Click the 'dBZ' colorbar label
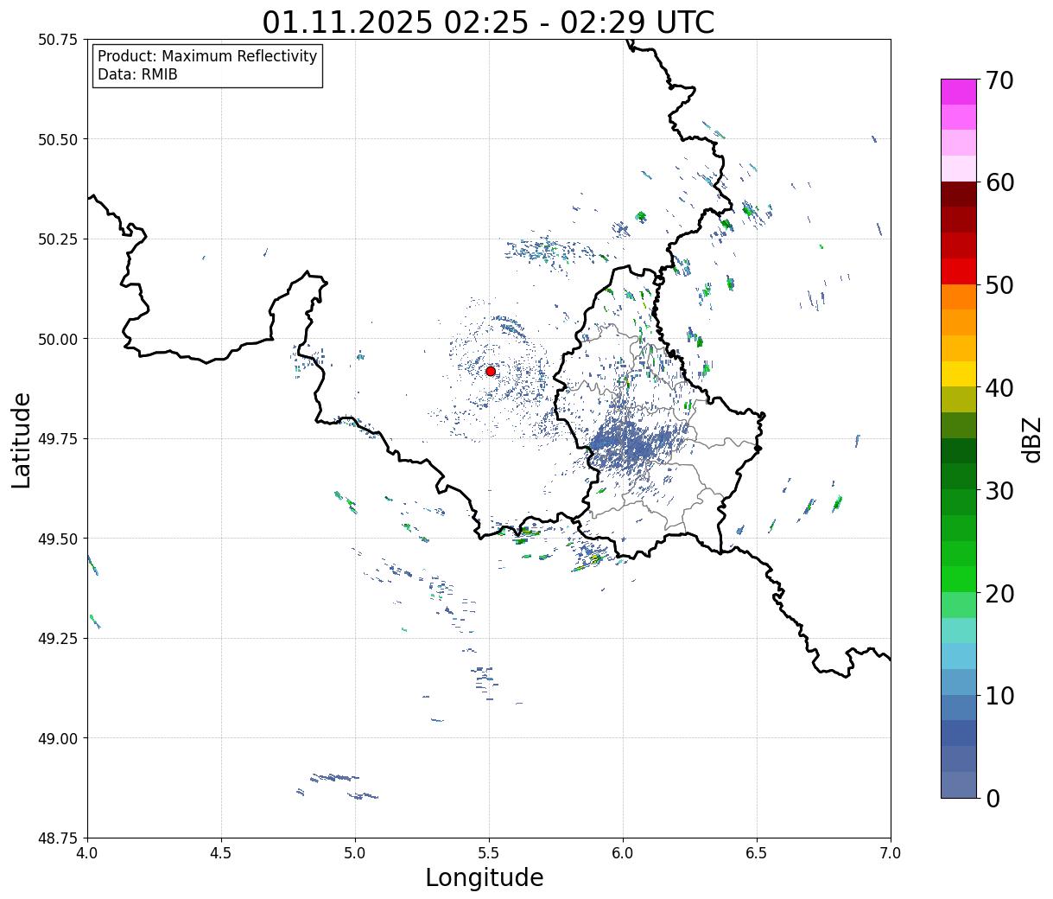The image size is (1053, 899). pos(1031,438)
